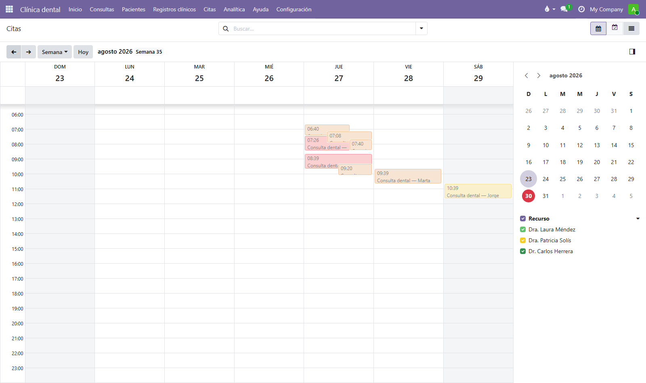Switch to activity view
Viewport: 646px width, 383px height.
615,28
